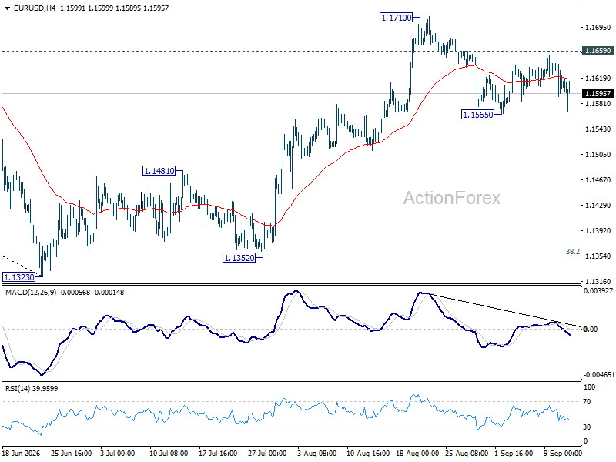
Task: Click the MACD(12,26,9) indicator label
Action: tap(31, 293)
